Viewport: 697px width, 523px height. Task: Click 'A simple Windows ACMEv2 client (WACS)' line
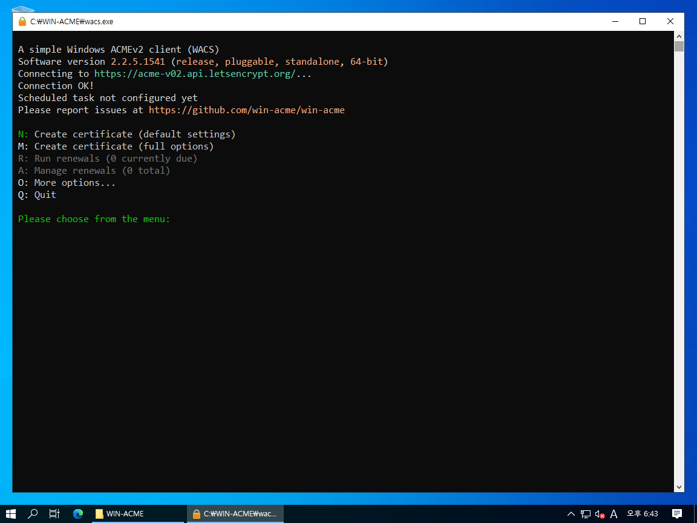(119, 50)
